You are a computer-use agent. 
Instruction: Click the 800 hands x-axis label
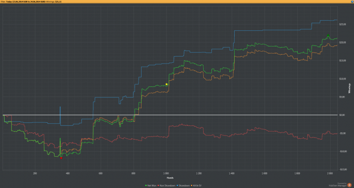(134, 173)
